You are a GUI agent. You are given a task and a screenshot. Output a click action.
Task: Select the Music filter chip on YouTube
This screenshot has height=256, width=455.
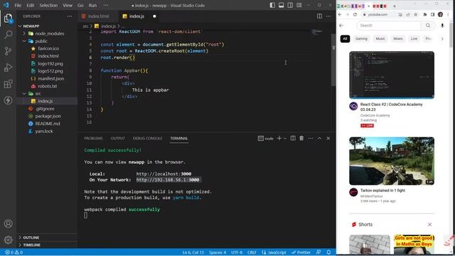(380, 38)
